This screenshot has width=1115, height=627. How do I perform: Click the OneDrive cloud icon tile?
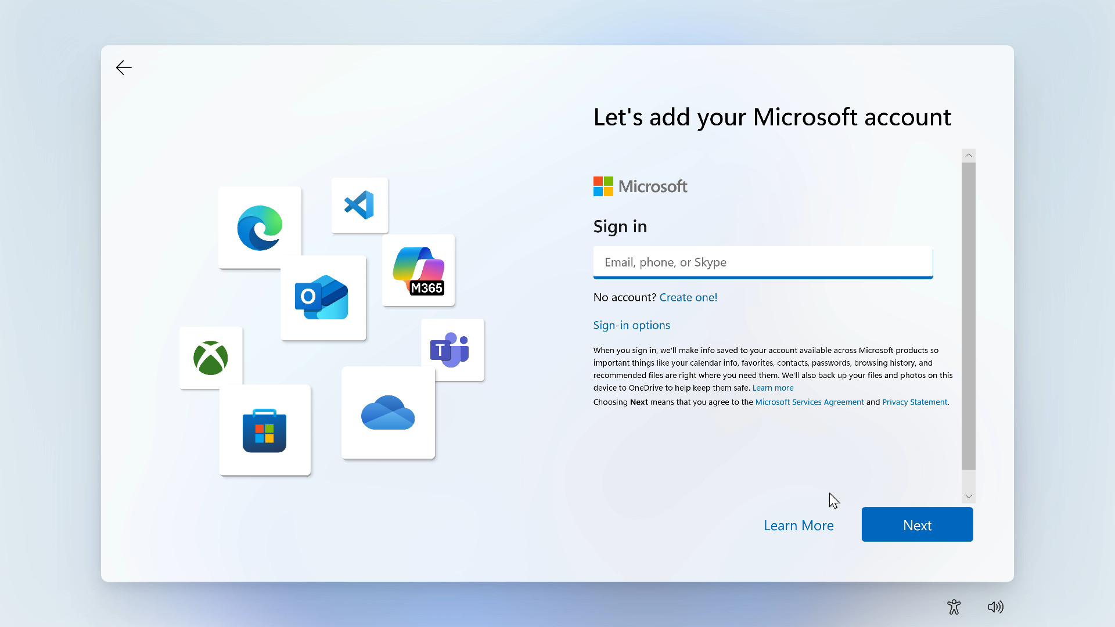click(388, 413)
